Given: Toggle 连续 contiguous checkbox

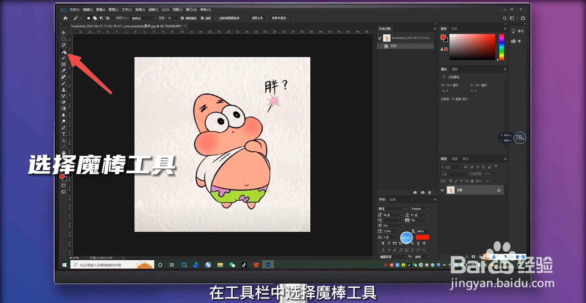Looking at the screenshot, I should click(202, 18).
